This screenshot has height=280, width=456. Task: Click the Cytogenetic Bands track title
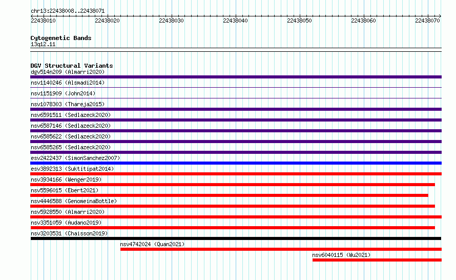pyautogui.click(x=61, y=38)
